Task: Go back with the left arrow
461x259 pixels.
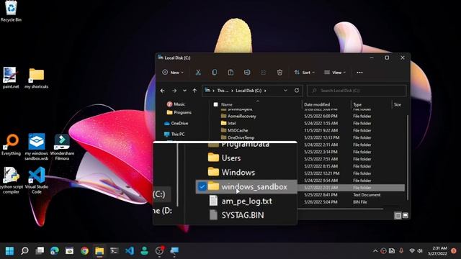Action: [x=162, y=91]
